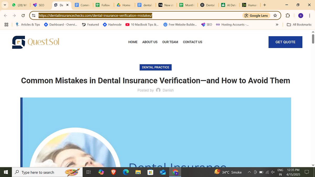315x177 pixels.
Task: Switch to the Medium New st tab
Action: [166, 5]
